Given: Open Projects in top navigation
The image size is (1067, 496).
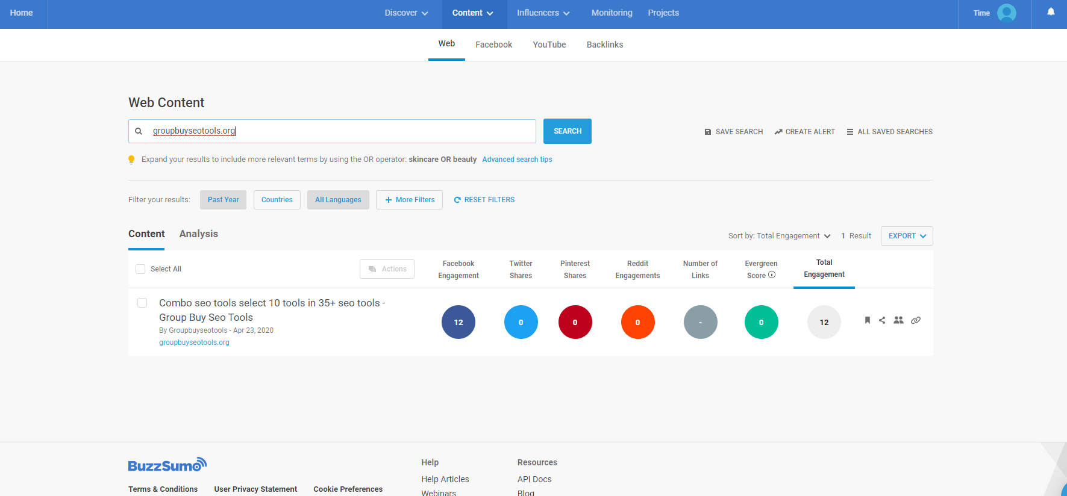Looking at the screenshot, I should (x=663, y=13).
